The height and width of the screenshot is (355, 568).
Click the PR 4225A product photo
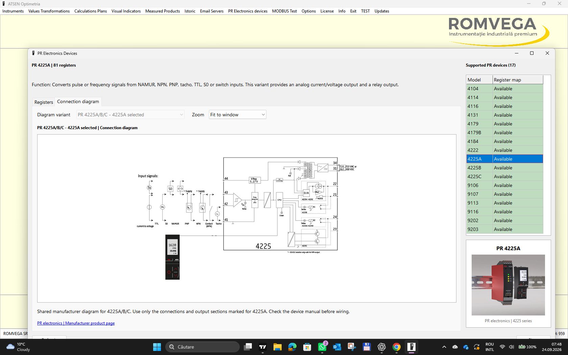coord(508,285)
